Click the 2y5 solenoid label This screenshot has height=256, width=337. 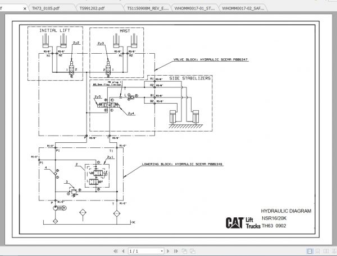pyautogui.click(x=98, y=97)
